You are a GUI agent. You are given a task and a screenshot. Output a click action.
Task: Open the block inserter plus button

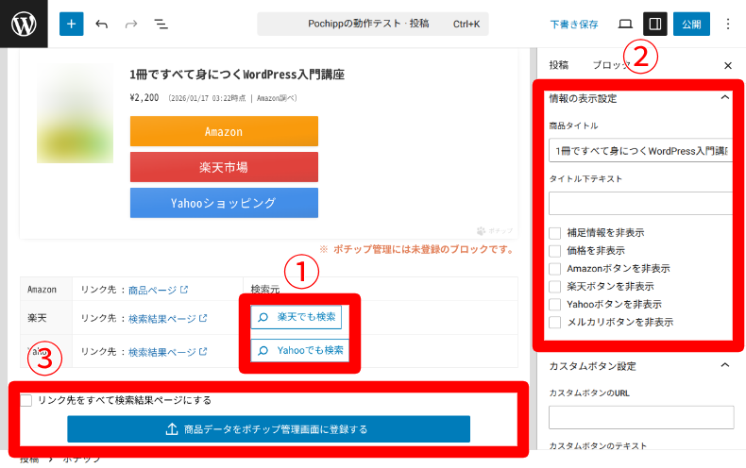72,24
